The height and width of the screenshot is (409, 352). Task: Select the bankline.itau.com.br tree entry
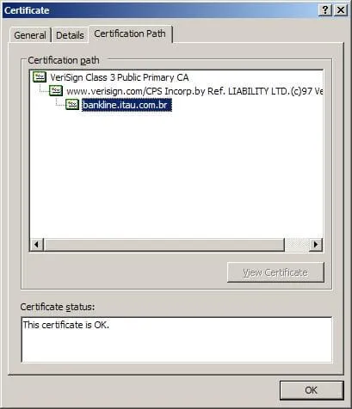(x=127, y=105)
